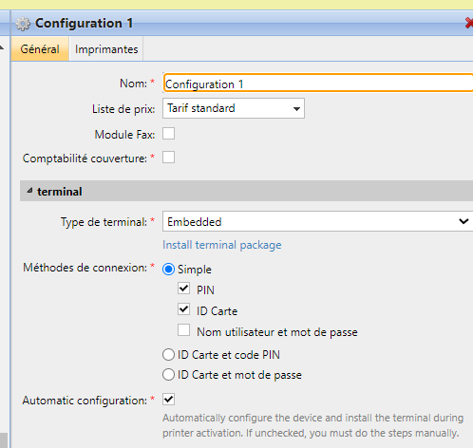This screenshot has width=473, height=448.
Task: Close the Configuration 1 panel with red X
Action: [469, 23]
